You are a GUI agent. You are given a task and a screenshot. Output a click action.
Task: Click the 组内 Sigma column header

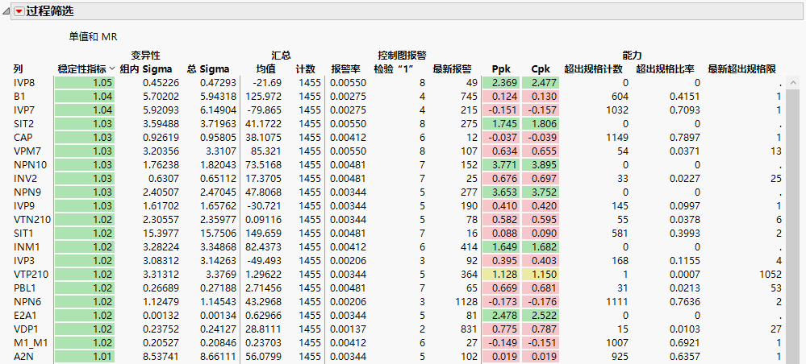click(144, 69)
